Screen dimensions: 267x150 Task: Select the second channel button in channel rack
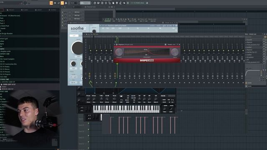coord(77,15)
